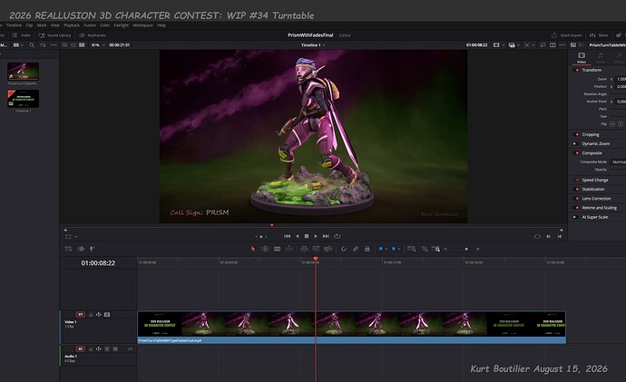Open the Timeline menu

[x=14, y=25]
